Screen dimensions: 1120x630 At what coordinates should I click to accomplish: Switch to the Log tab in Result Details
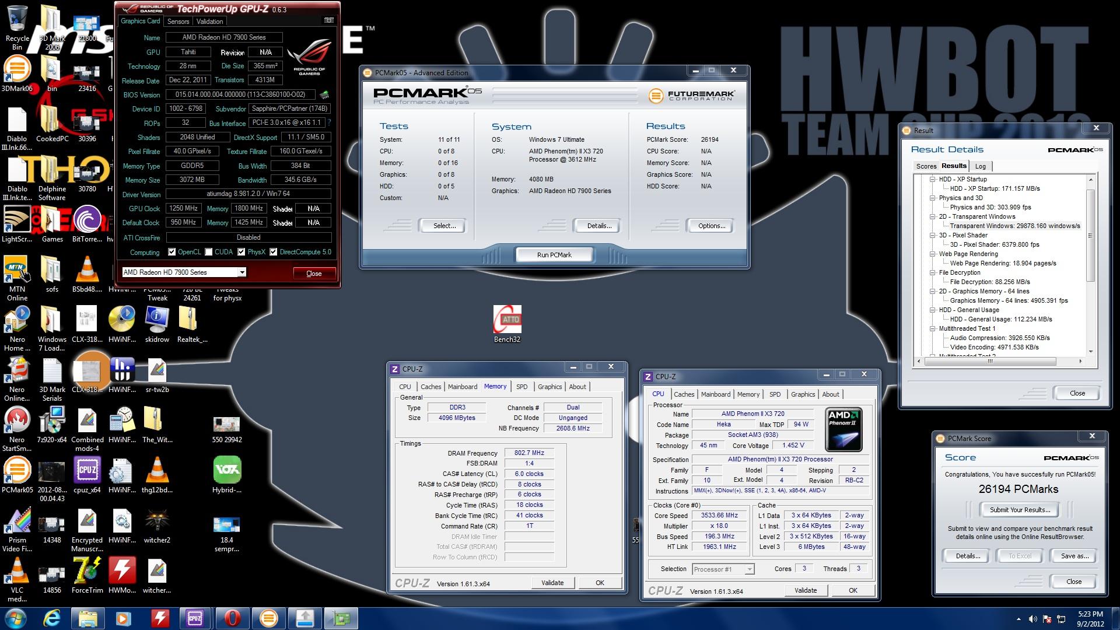pos(981,166)
